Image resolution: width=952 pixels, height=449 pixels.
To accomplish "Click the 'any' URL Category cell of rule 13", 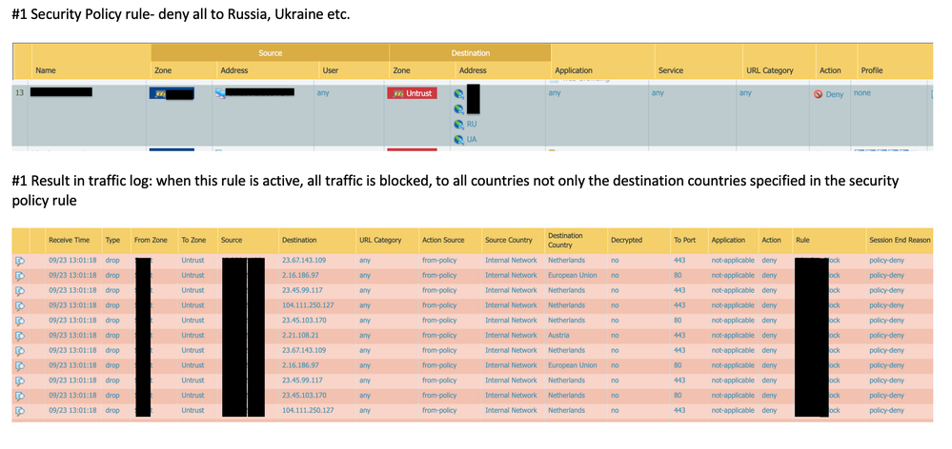I will pos(745,93).
